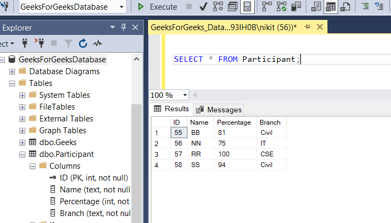
Task: Open Object Explorer window position dropdown arrow
Action: tap(113, 27)
